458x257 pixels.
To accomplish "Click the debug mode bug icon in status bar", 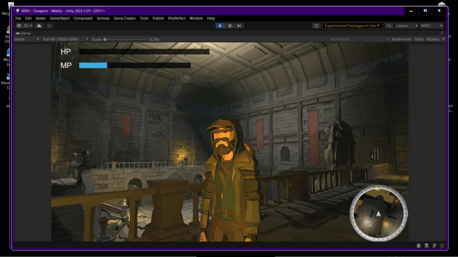I will click(418, 245).
